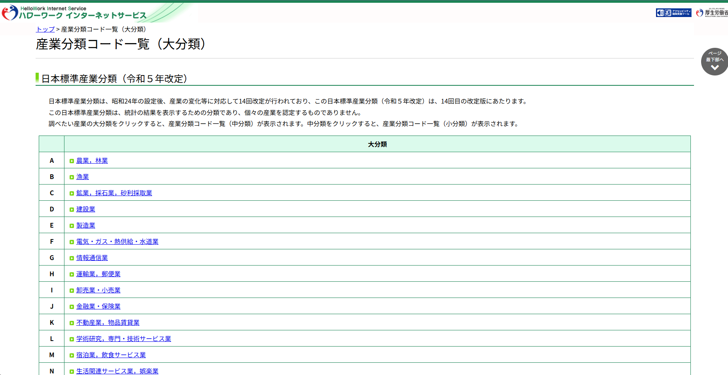Click green arrow icon beside 漁業
Image resolution: width=728 pixels, height=375 pixels.
72,177
